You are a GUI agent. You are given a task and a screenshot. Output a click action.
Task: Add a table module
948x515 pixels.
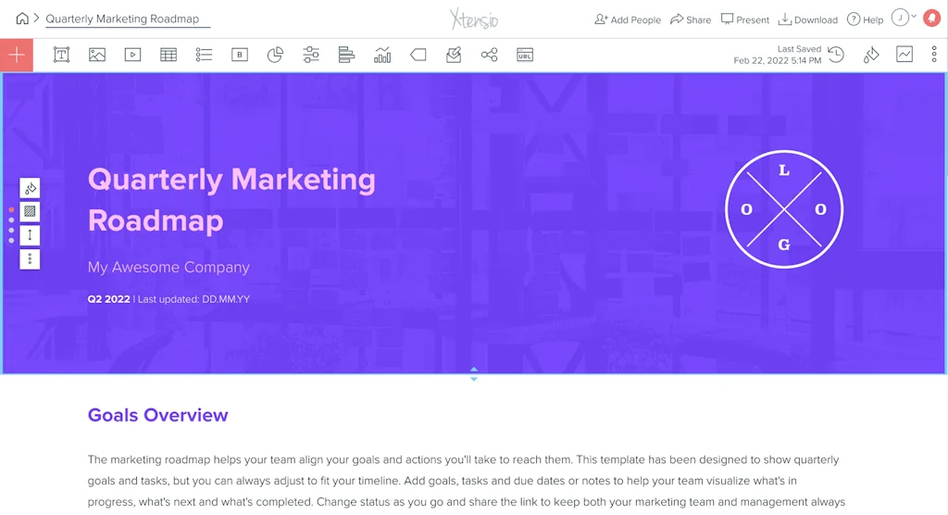168,56
